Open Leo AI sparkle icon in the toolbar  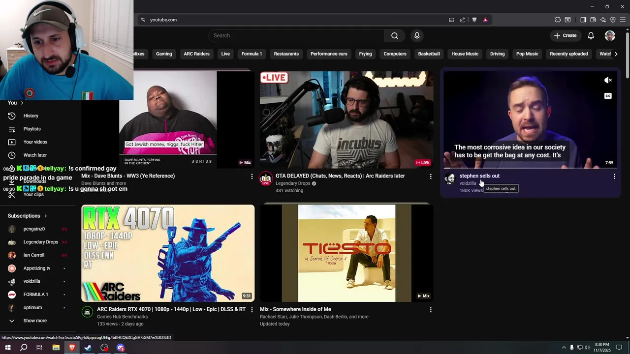(x=603, y=20)
